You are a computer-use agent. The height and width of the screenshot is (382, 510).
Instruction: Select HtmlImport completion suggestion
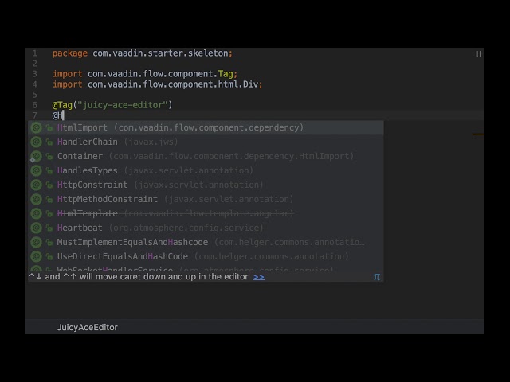click(x=206, y=127)
